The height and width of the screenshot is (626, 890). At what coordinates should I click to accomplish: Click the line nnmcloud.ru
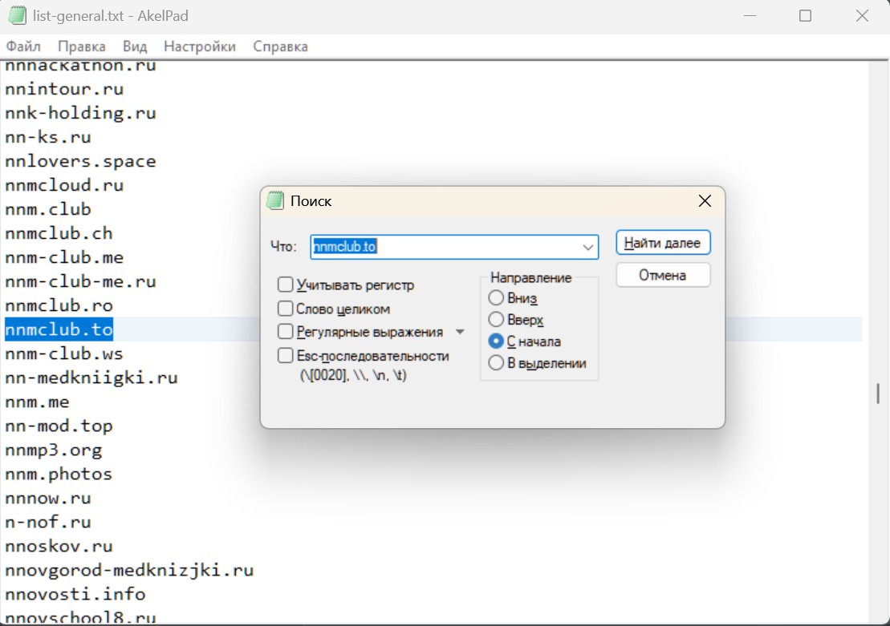64,185
